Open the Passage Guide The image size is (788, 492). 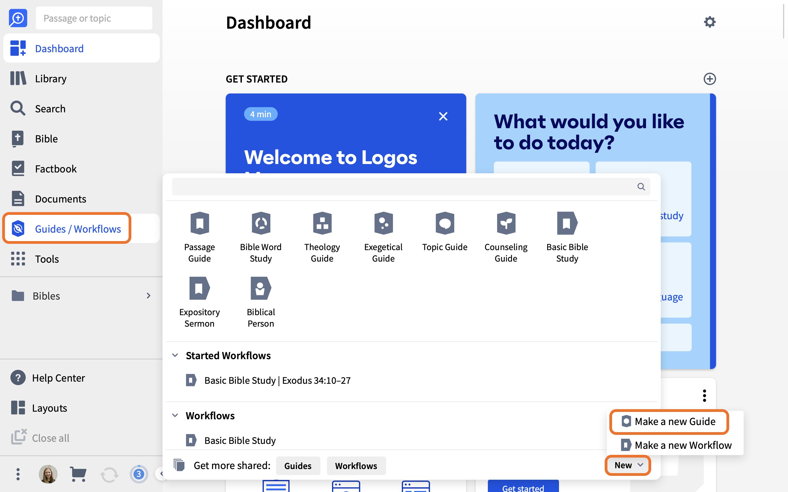[x=199, y=237]
